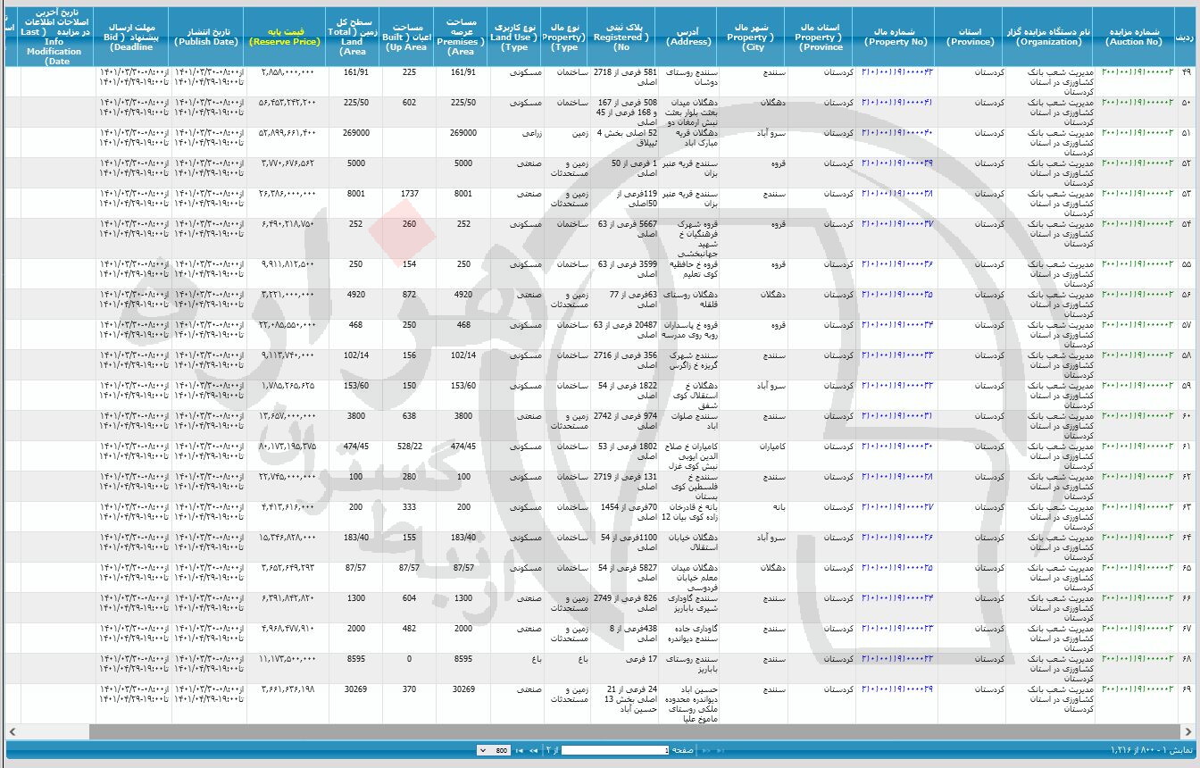The height and width of the screenshot is (768, 1200).
Task: Click the dimmed previous-page pager arrow
Action: (x=706, y=750)
